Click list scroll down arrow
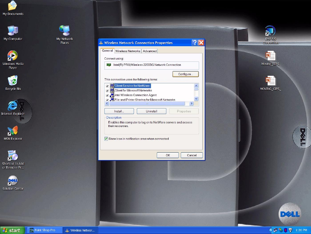The height and width of the screenshot is (234, 311). [x=196, y=99]
